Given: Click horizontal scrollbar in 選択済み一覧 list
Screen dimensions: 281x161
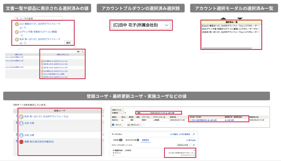Looking at the screenshot, I should [227, 48].
